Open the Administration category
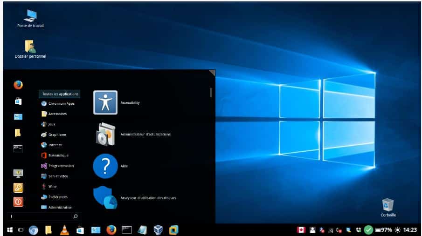The width and height of the screenshot is (422, 236). (57, 207)
